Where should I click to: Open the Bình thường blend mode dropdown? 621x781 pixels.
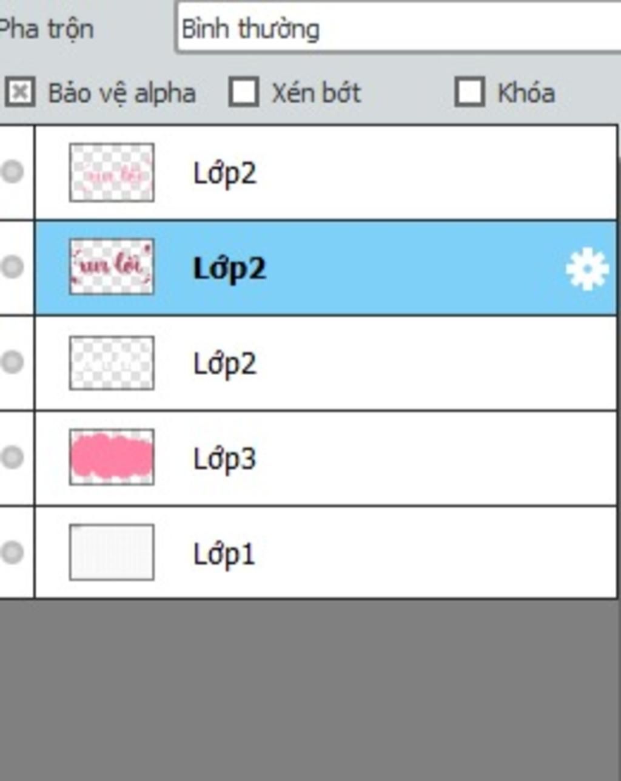[x=398, y=28]
